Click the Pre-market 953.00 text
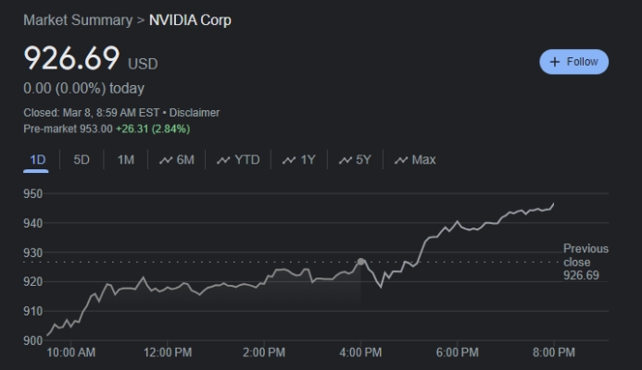Image resolution: width=642 pixels, height=370 pixels. (68, 129)
